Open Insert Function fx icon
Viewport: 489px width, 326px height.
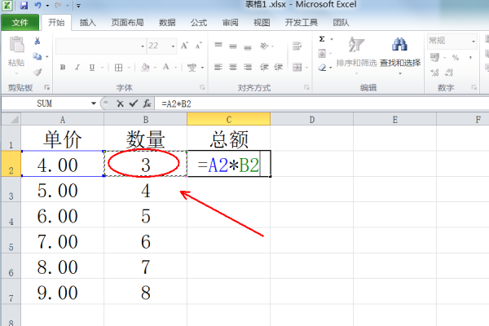[x=147, y=104]
